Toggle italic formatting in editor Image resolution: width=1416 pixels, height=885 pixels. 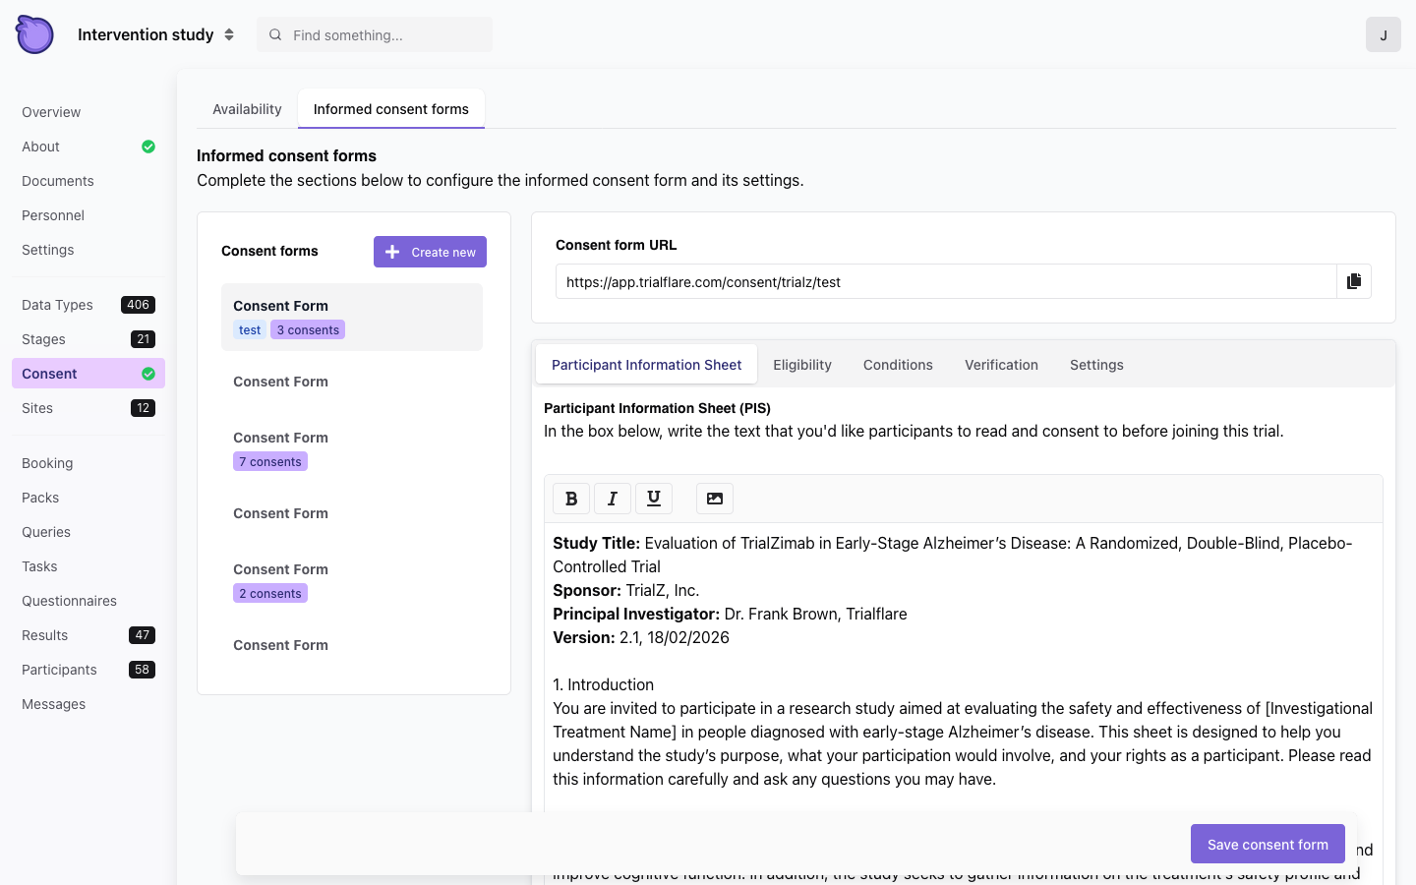(x=613, y=499)
